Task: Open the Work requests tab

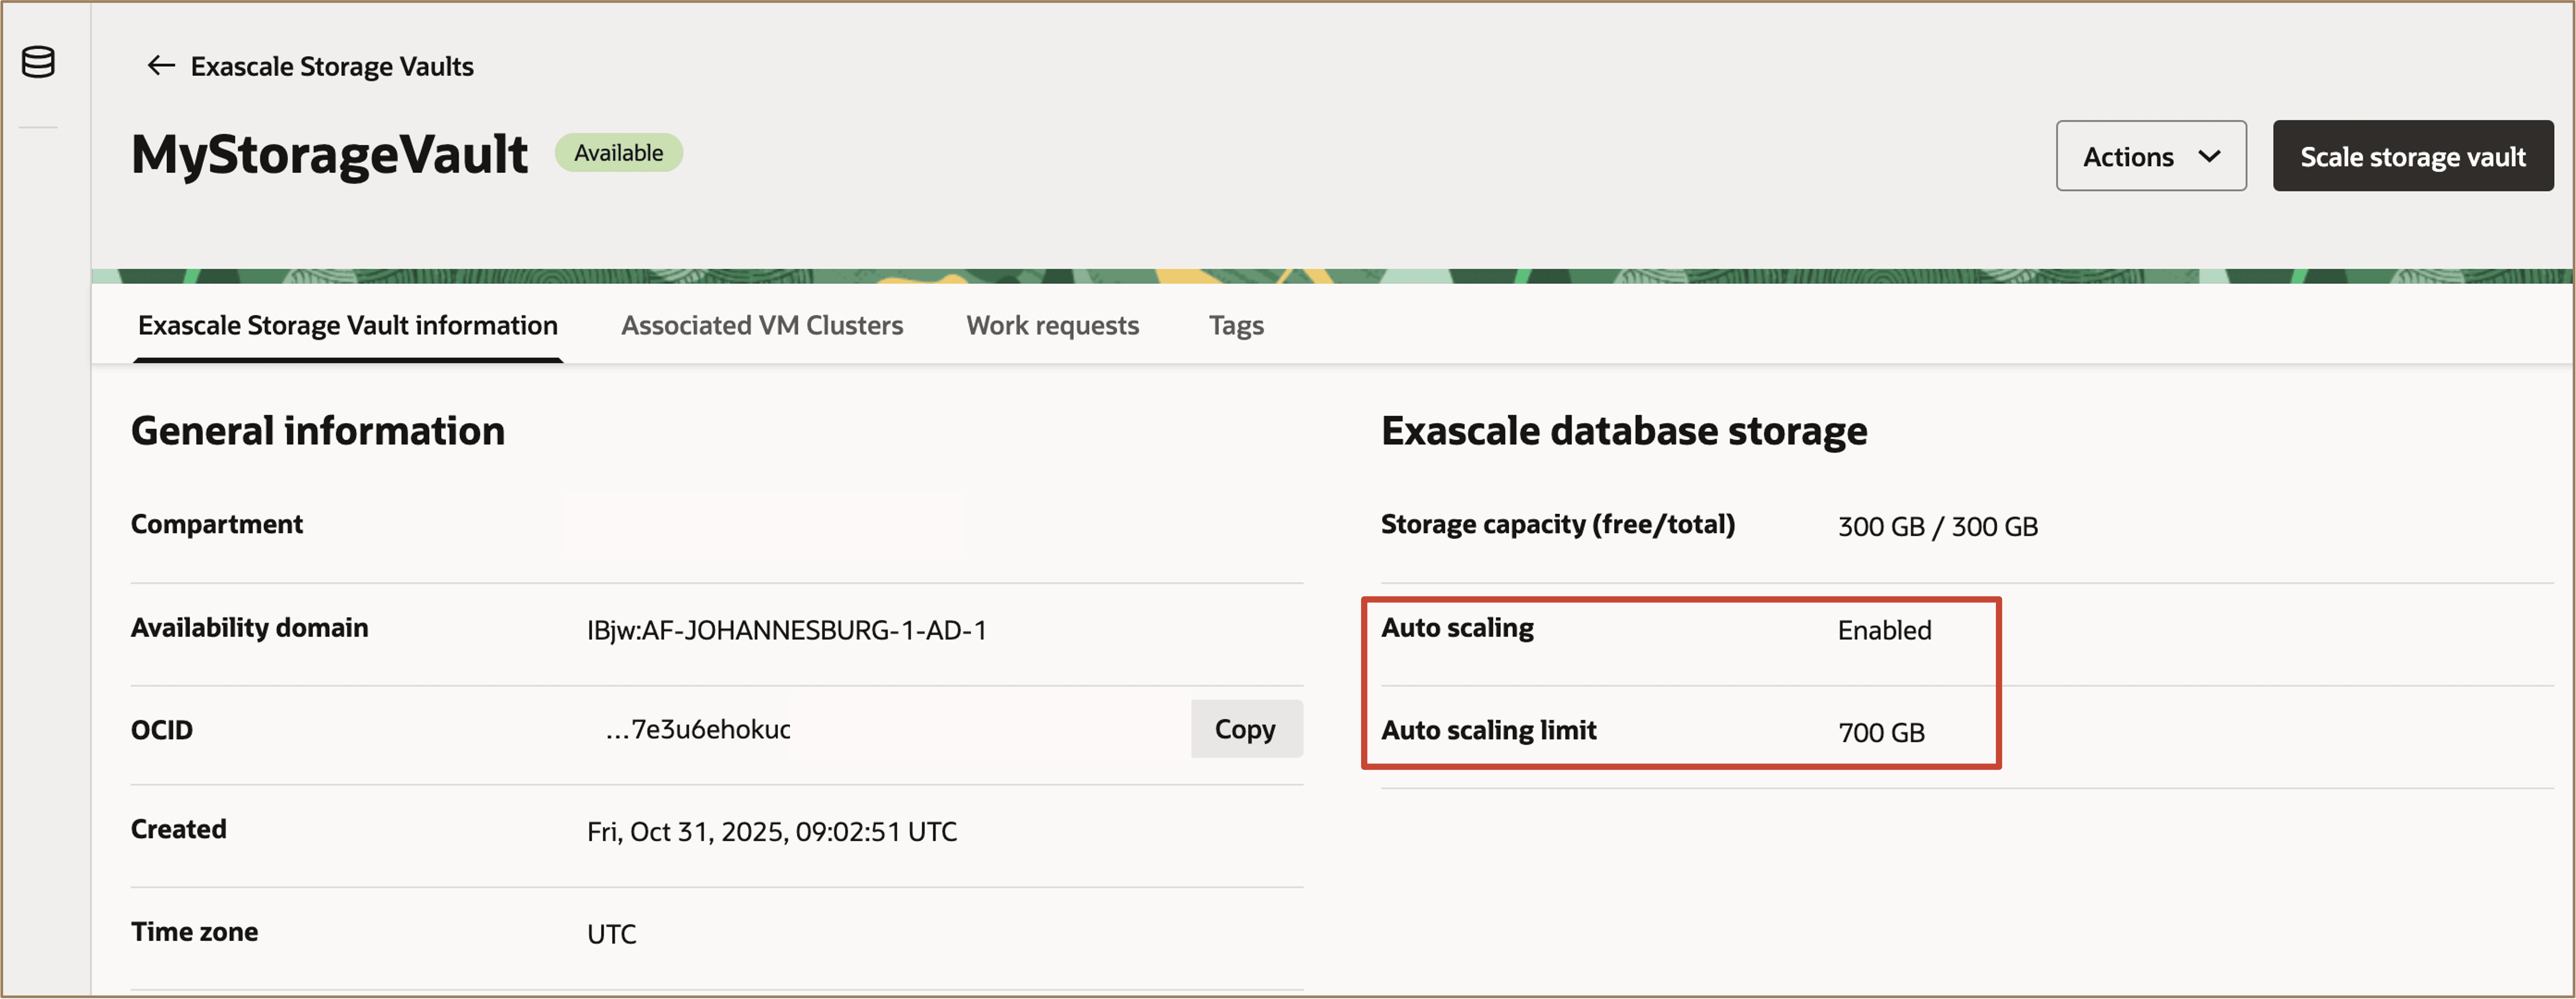Action: tap(1052, 325)
